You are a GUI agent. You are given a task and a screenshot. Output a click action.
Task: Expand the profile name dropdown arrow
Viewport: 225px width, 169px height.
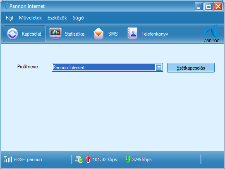pyautogui.click(x=159, y=67)
